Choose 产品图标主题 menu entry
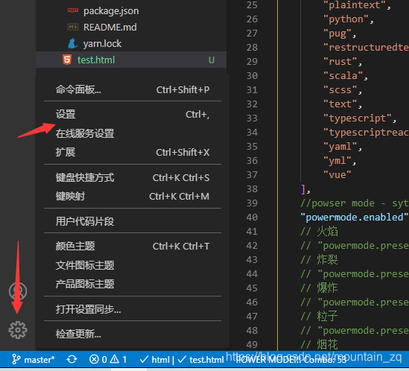The height and width of the screenshot is (371, 409). pos(133,284)
